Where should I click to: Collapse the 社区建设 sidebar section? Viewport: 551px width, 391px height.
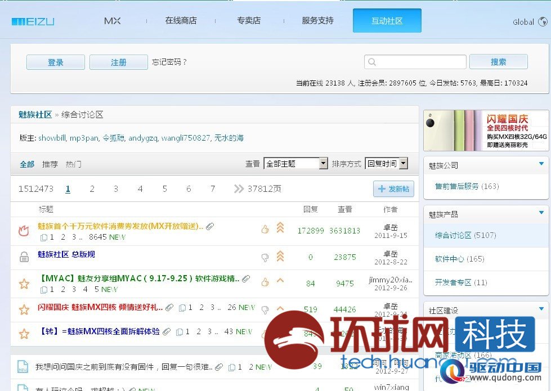[541, 309]
